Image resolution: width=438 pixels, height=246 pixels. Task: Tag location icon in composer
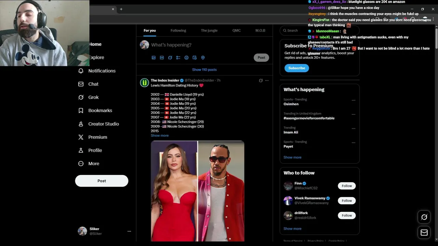click(203, 58)
